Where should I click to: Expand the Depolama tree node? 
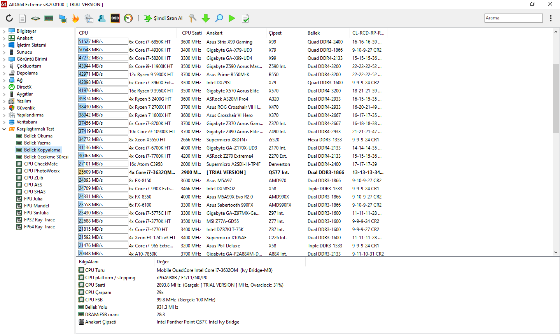(4, 73)
